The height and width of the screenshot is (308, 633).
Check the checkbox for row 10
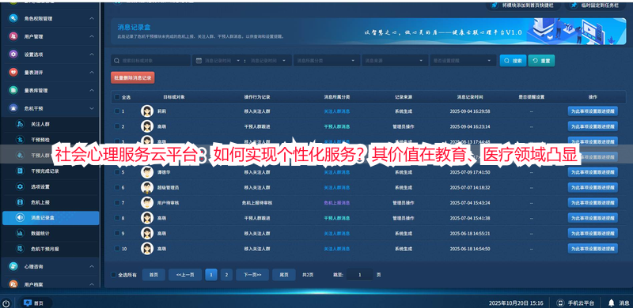tap(117, 248)
